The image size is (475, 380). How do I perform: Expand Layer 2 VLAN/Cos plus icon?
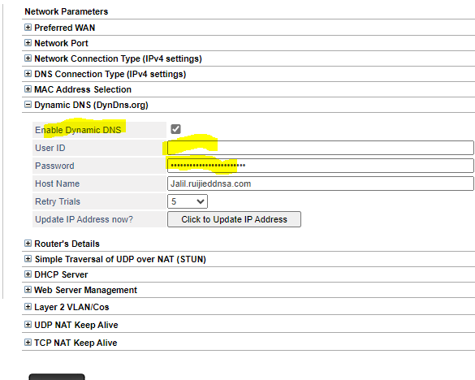pos(28,307)
